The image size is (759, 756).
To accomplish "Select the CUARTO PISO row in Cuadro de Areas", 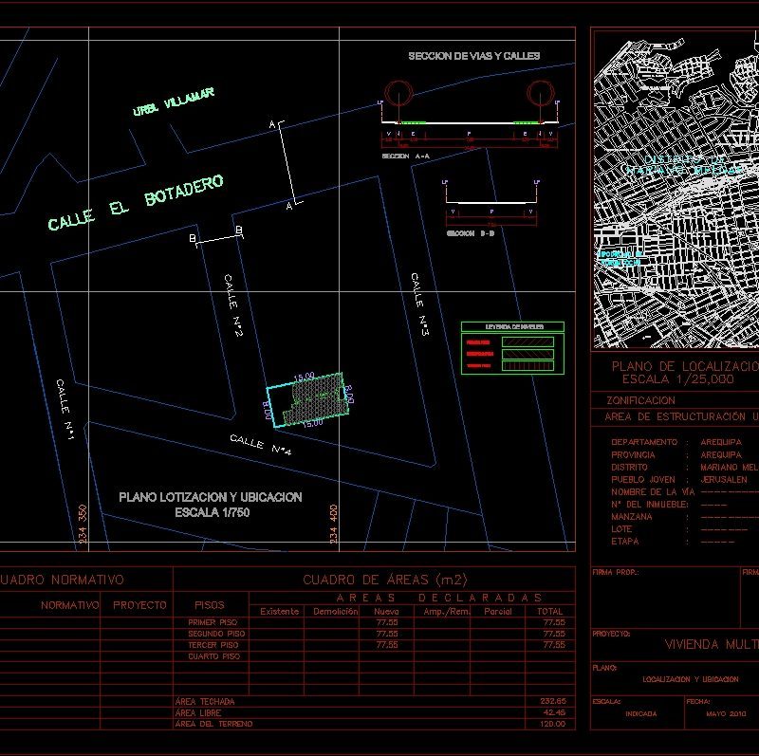I will pos(214,655).
